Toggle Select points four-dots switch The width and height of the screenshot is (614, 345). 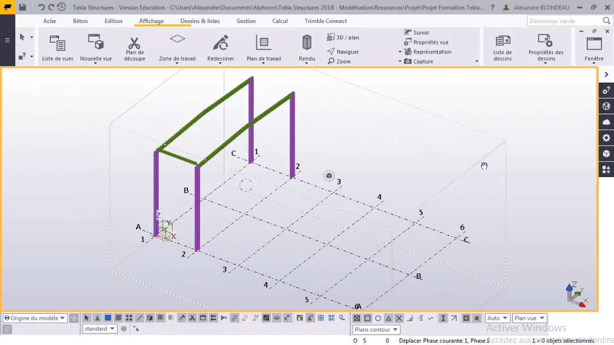tap(129, 318)
